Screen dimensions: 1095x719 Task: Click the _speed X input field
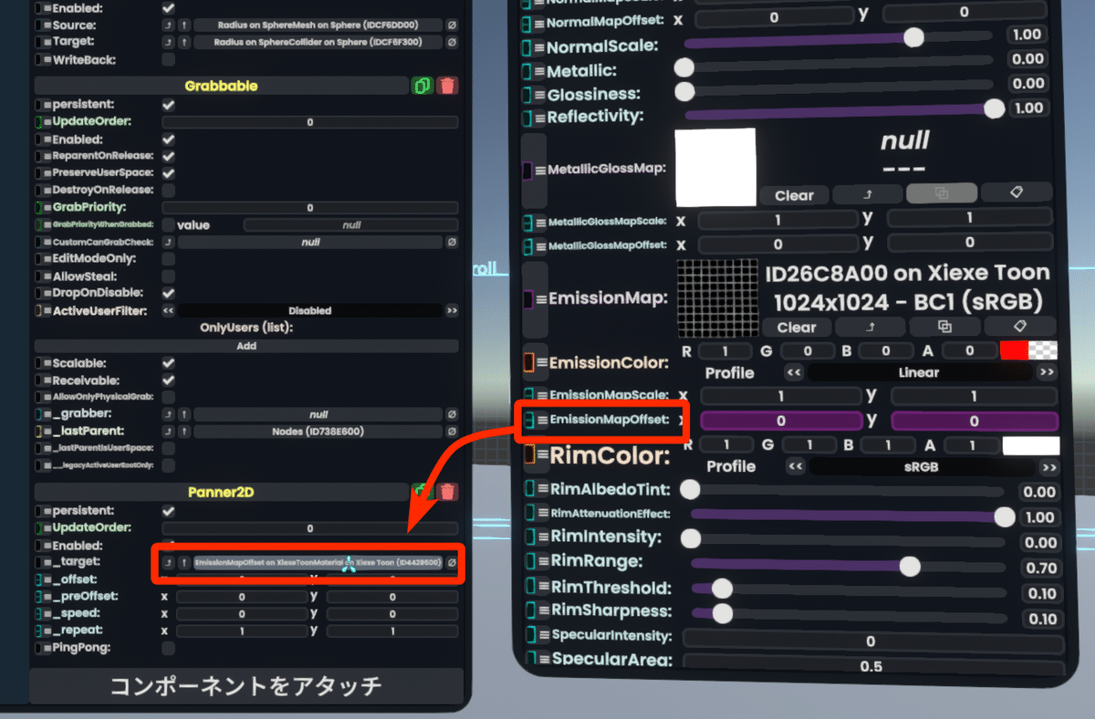240,613
